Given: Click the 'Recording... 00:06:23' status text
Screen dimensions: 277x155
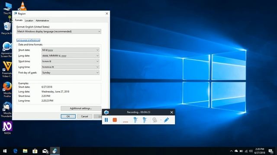Looking at the screenshot, I should pyautogui.click(x=138, y=112).
